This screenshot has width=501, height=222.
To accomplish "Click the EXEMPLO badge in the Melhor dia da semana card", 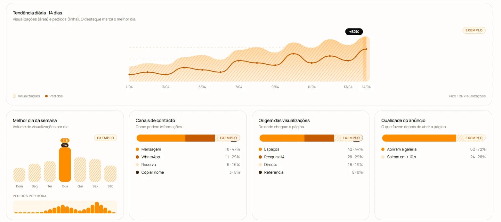I will point(106,138).
